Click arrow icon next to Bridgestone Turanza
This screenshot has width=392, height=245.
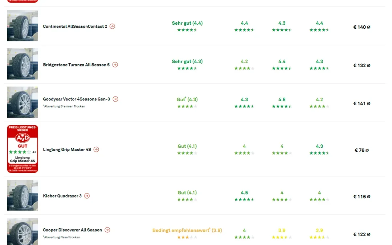point(115,65)
